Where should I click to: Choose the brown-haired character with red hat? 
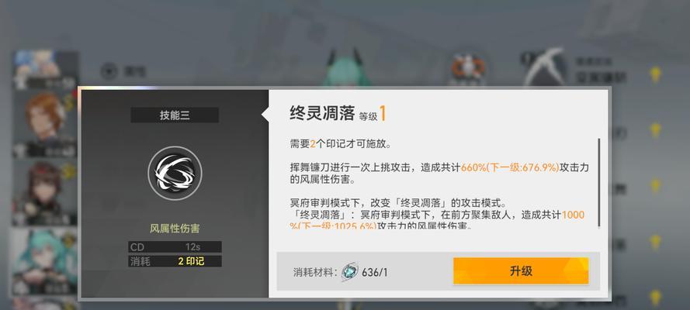[44, 193]
